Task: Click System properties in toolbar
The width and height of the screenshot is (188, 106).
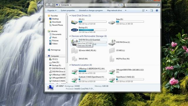Action: click(x=68, y=11)
